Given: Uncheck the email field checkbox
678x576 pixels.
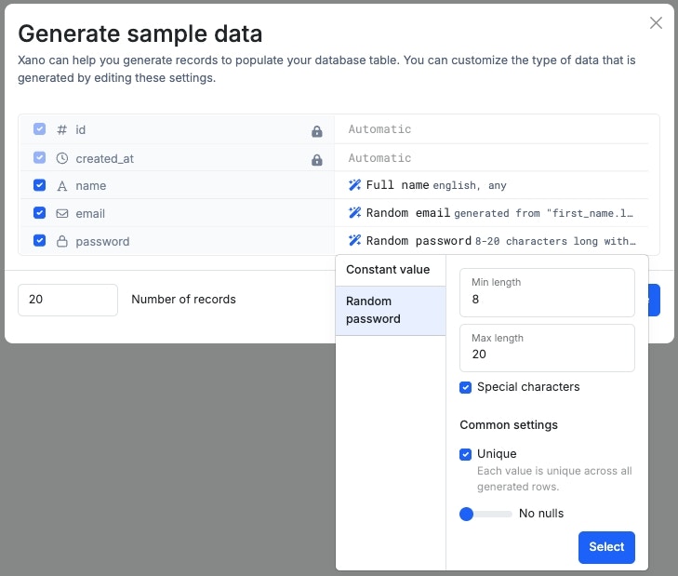Looking at the screenshot, I should pyautogui.click(x=40, y=213).
